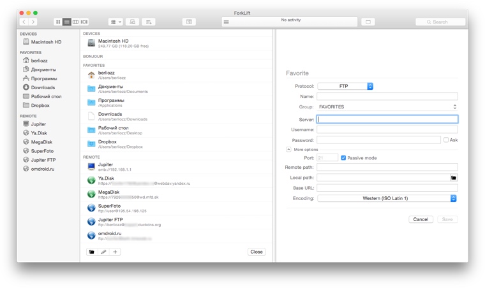This screenshot has height=288, width=485.
Task: Click the Рабочий стол folder icon in list
Action: [x=91, y=130]
